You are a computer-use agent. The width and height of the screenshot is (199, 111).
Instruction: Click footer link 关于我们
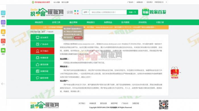click(x=82, y=103)
